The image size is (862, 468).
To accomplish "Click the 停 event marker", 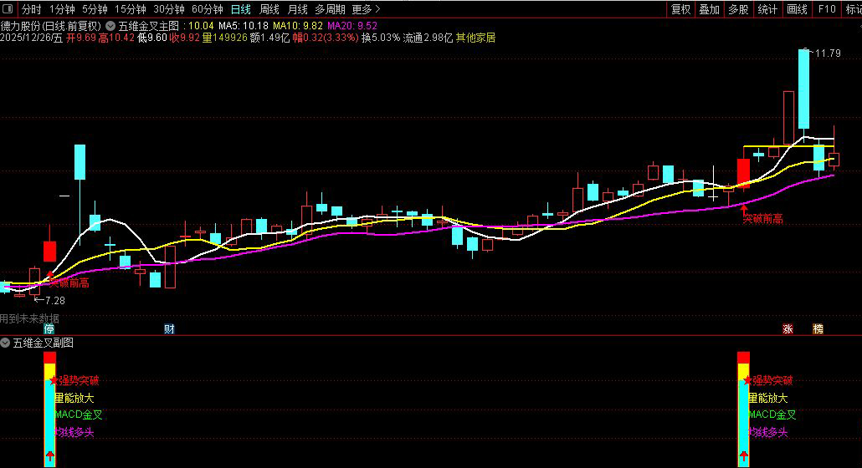I will tap(49, 328).
